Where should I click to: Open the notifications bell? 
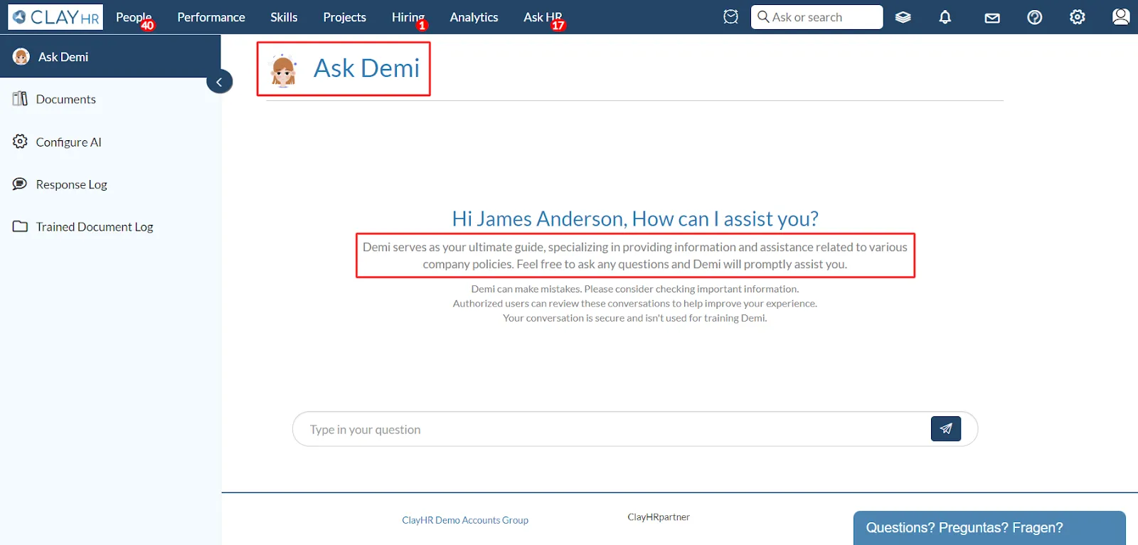(945, 17)
